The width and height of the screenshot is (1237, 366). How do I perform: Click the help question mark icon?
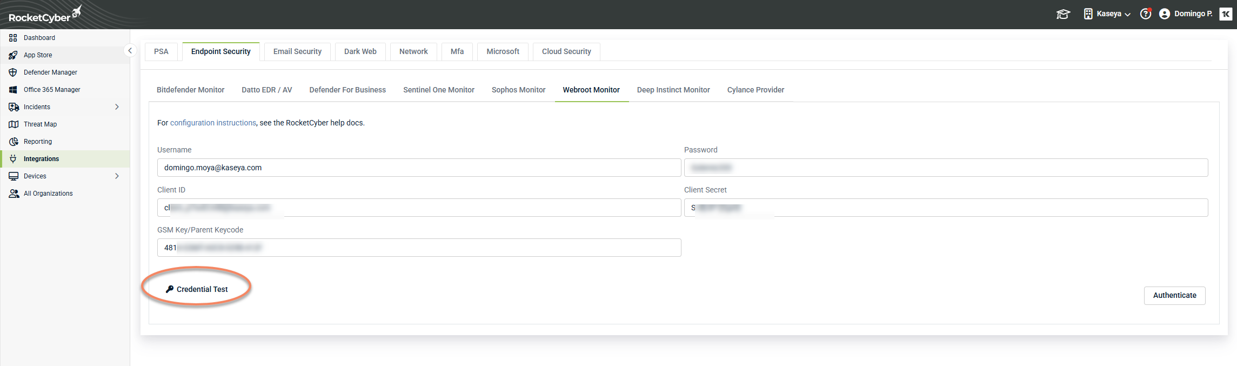pos(1145,14)
